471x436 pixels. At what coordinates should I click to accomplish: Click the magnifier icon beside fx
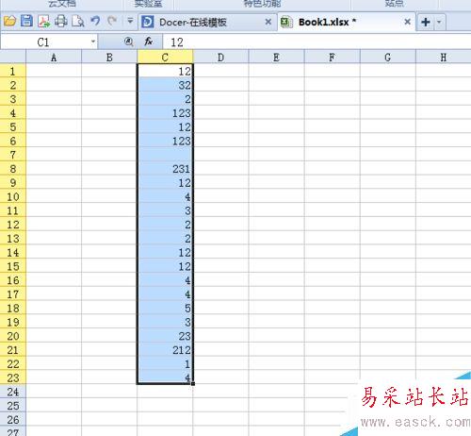tap(129, 42)
